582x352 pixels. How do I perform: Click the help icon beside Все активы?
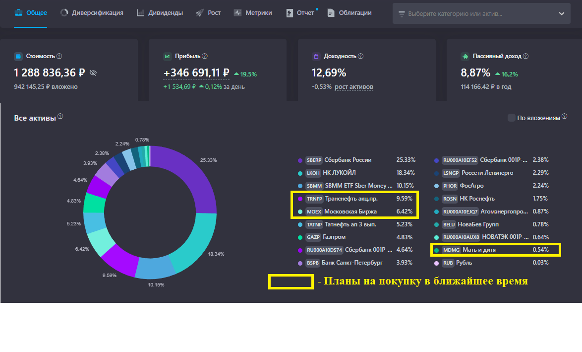point(60,115)
